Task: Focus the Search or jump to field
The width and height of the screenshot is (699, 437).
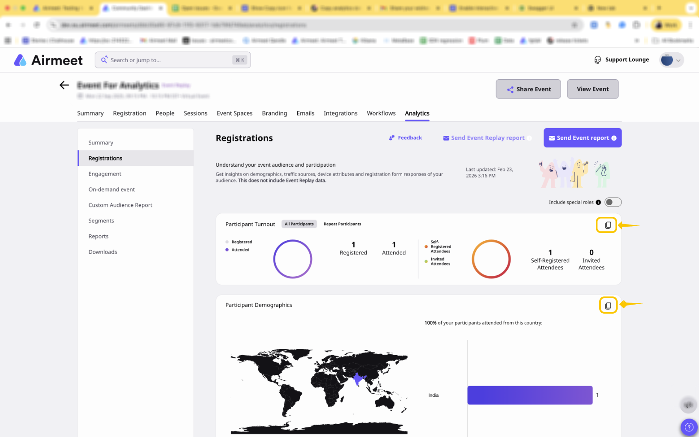Action: [172, 60]
